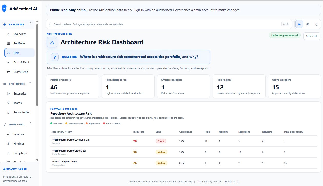Click the large triangle dashboard icon

(x=52, y=42)
